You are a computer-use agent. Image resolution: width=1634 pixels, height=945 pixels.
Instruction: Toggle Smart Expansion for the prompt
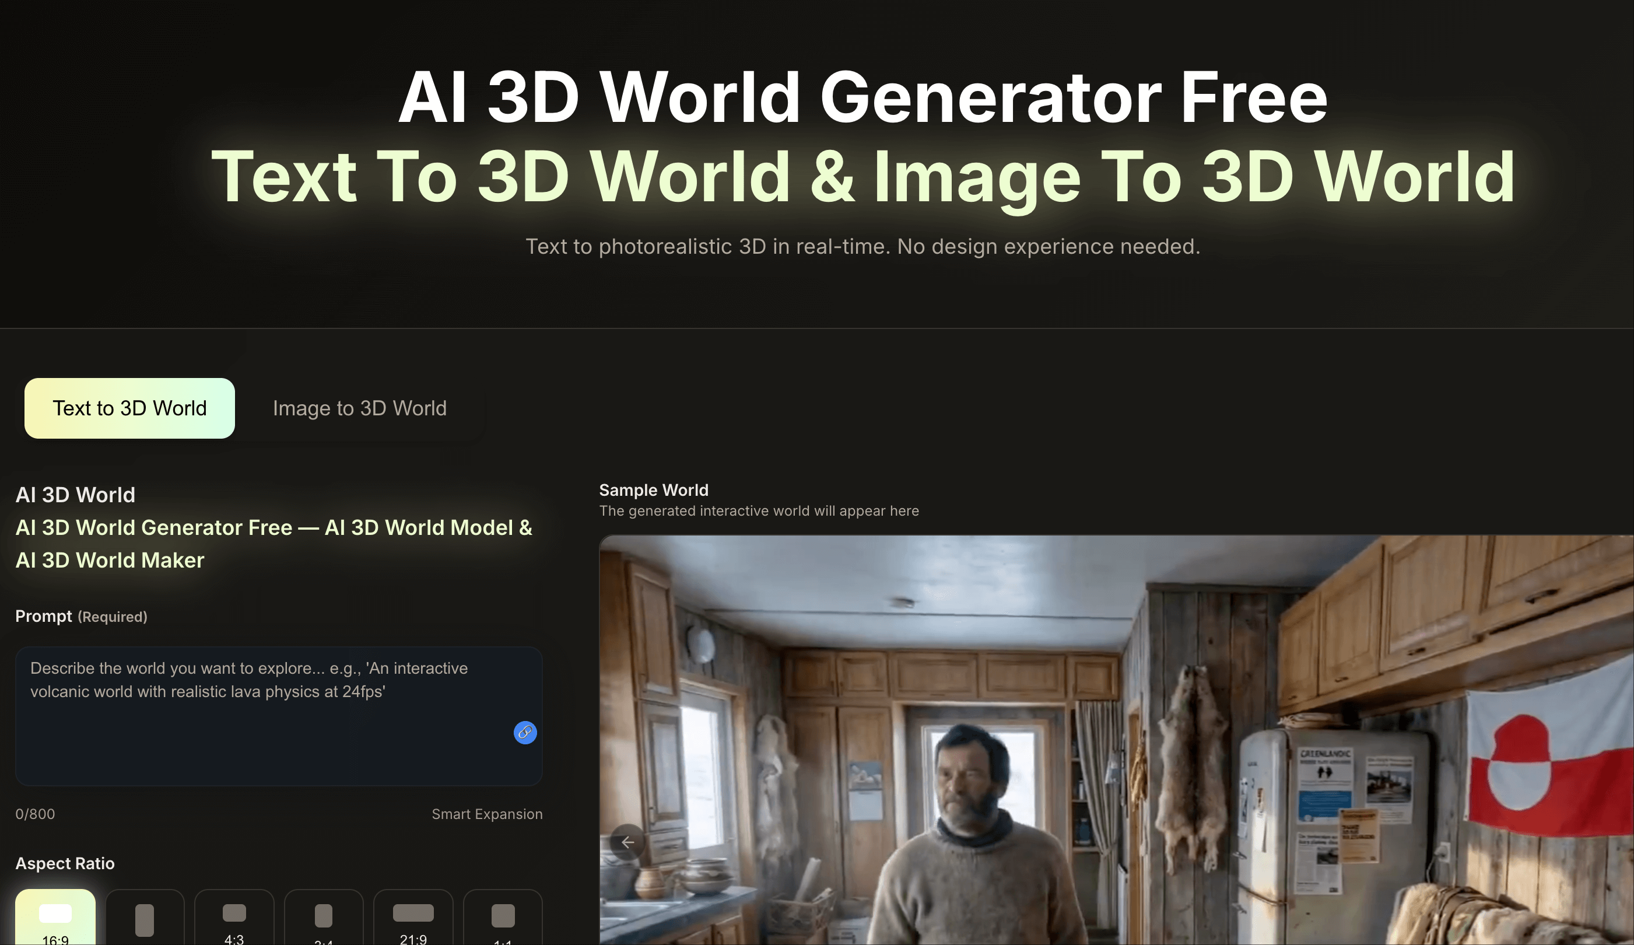point(487,814)
